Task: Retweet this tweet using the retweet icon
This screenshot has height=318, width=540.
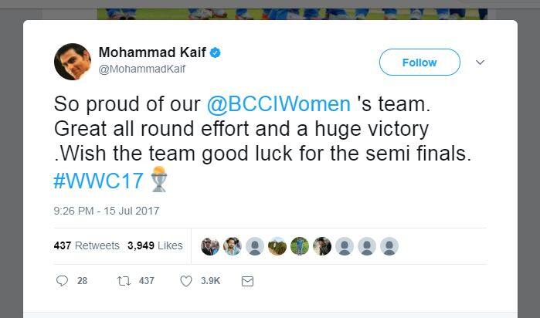Action: [x=124, y=282]
